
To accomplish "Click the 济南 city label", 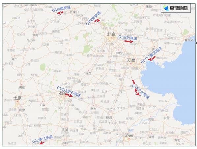I will pyautogui.click(x=129, y=135).
